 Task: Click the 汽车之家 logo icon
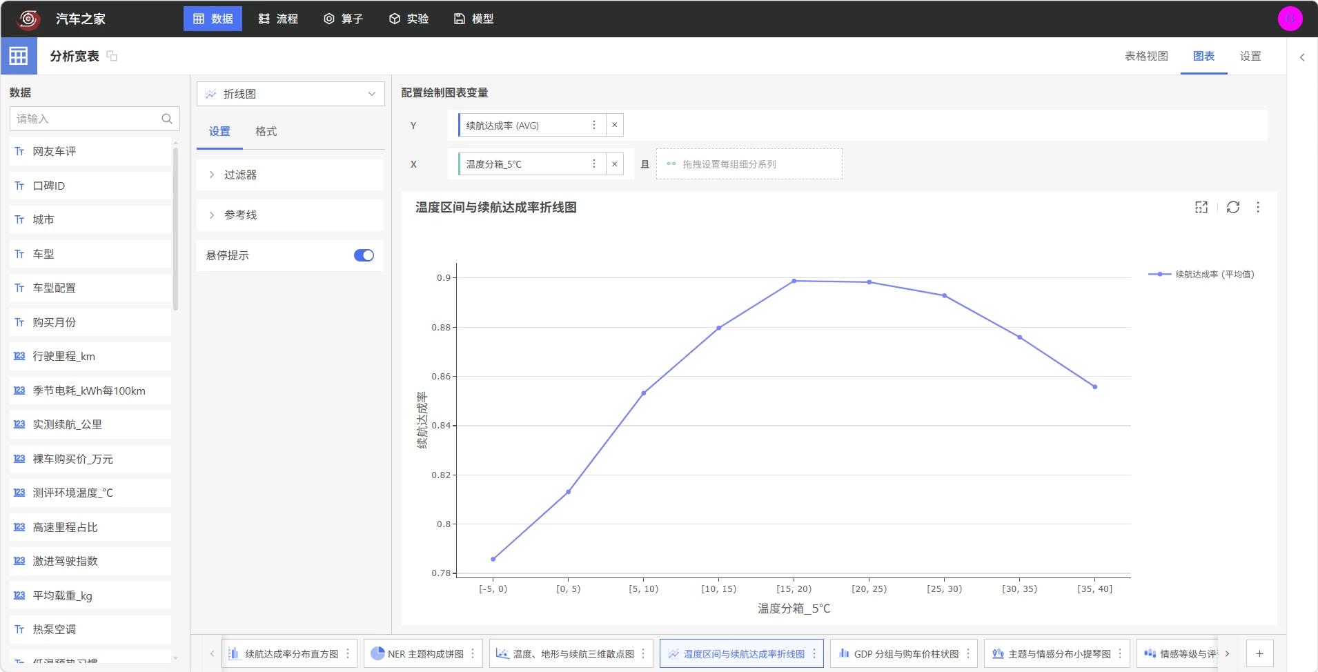click(x=28, y=19)
